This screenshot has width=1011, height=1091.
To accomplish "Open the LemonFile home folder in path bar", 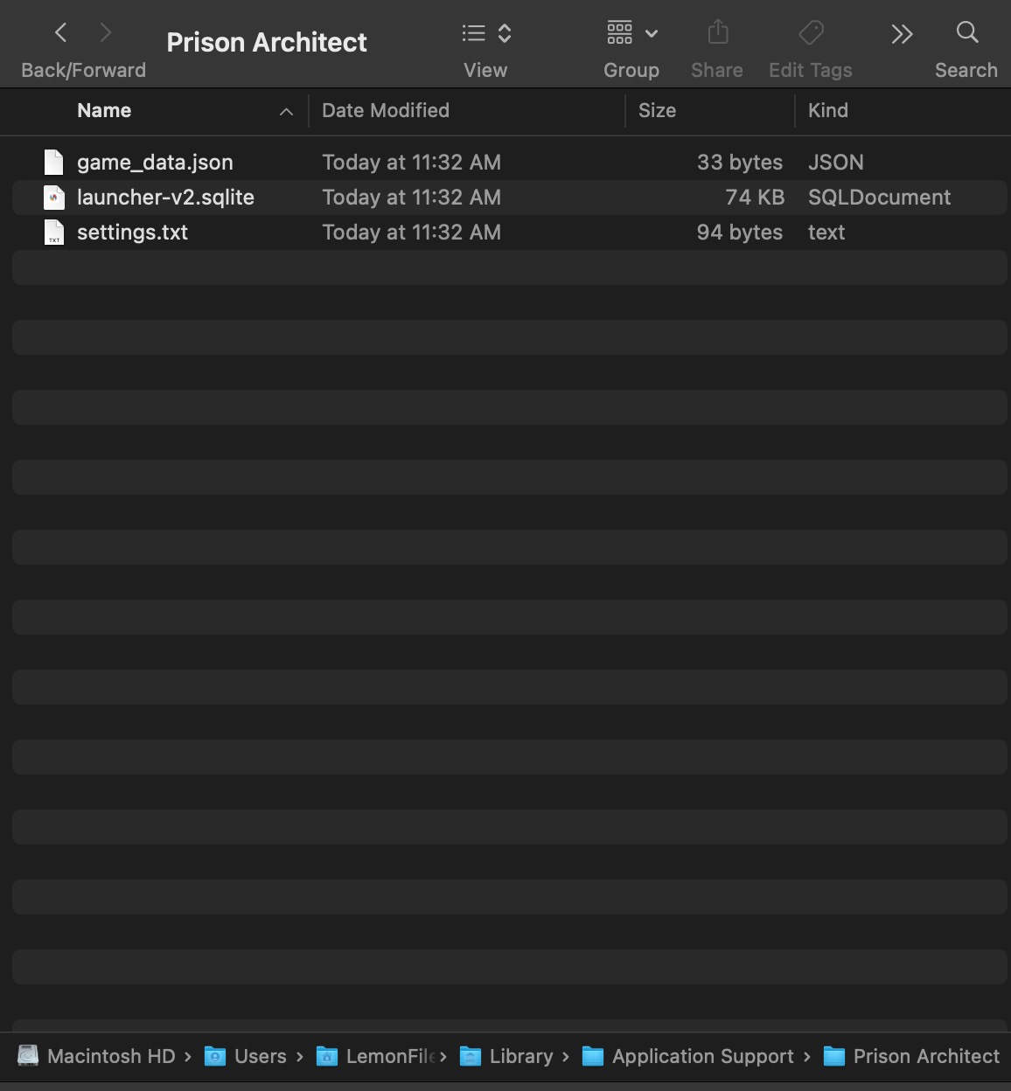I will (x=390, y=1056).
